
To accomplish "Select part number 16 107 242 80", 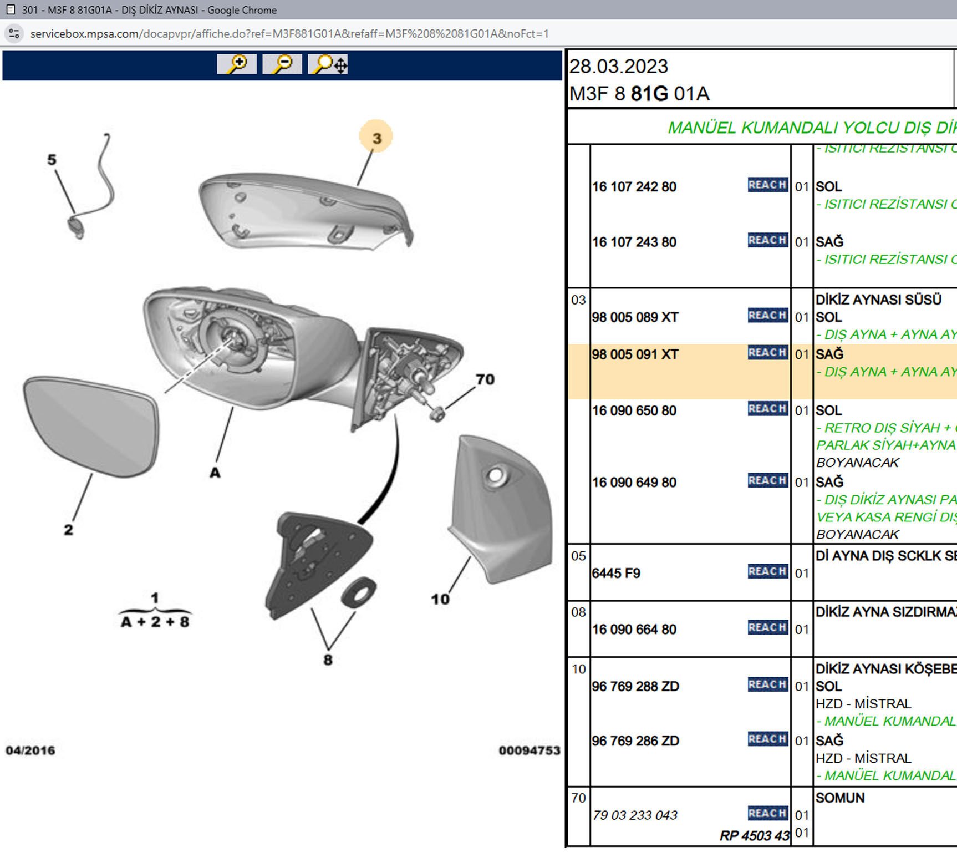I will point(634,187).
